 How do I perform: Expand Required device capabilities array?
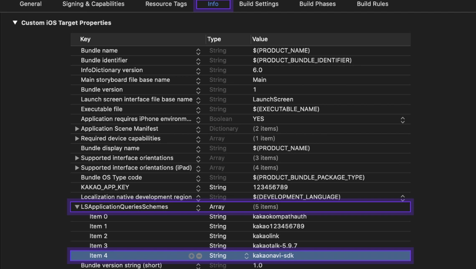(x=77, y=138)
